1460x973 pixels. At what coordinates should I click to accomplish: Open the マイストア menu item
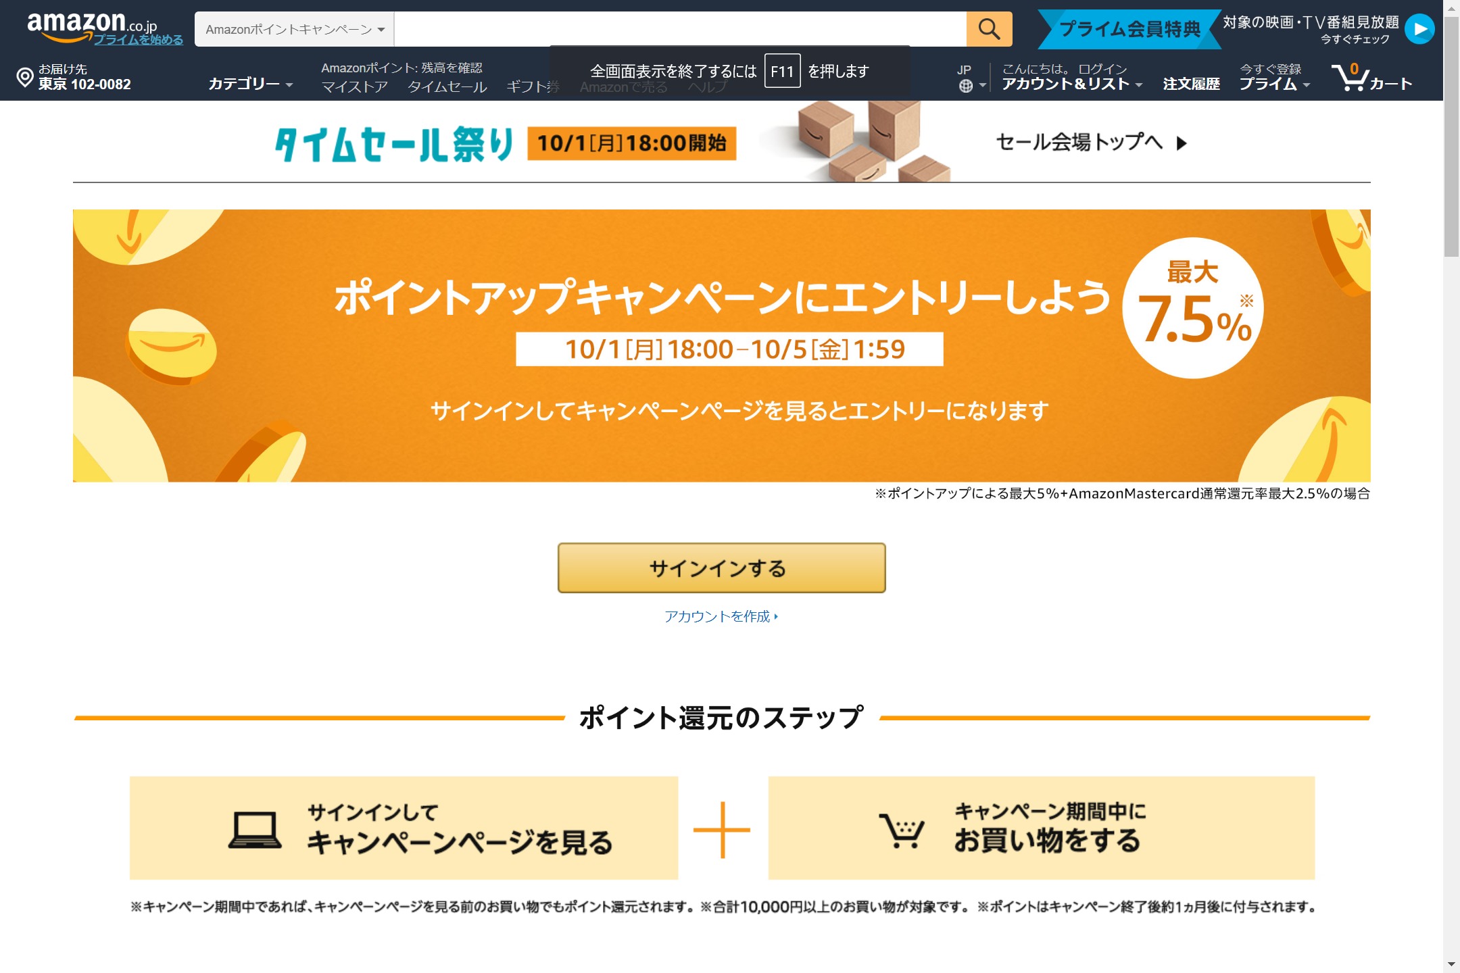(x=354, y=87)
